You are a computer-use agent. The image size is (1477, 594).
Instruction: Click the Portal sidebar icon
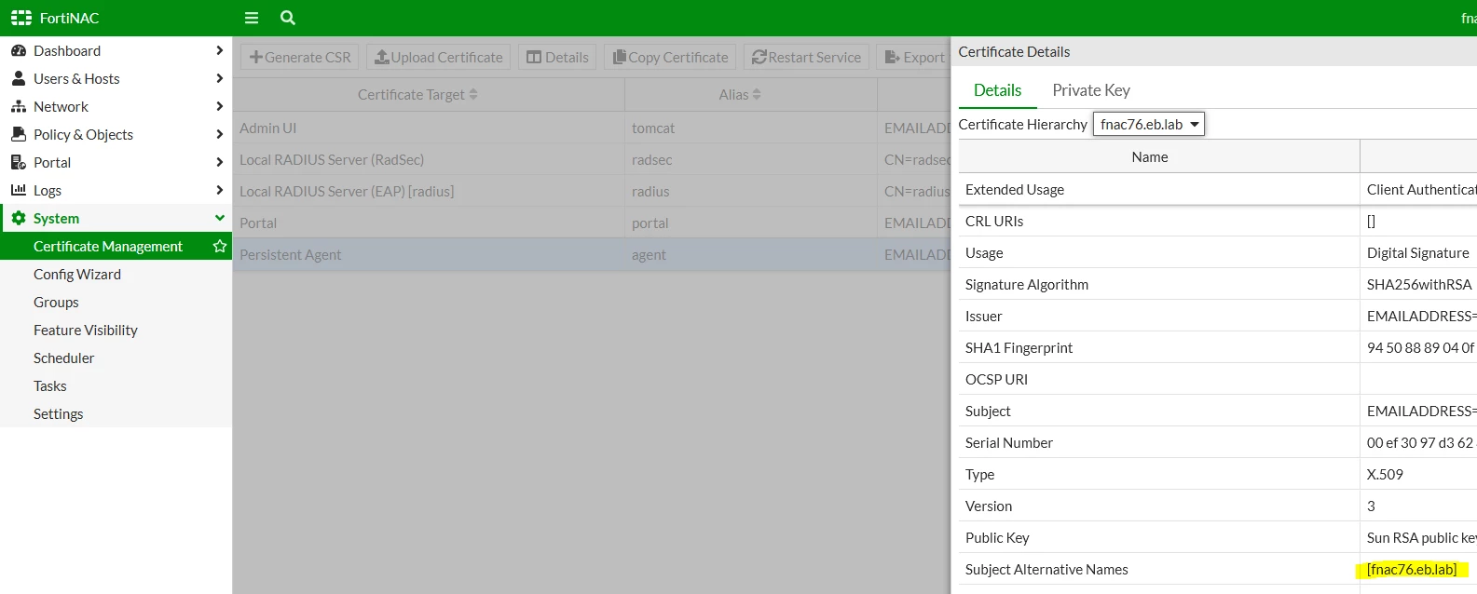(x=19, y=162)
